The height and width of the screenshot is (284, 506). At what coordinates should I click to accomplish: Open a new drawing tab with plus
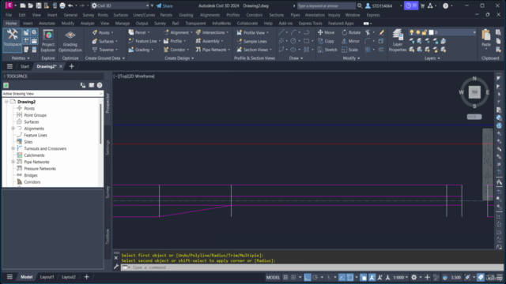click(72, 66)
